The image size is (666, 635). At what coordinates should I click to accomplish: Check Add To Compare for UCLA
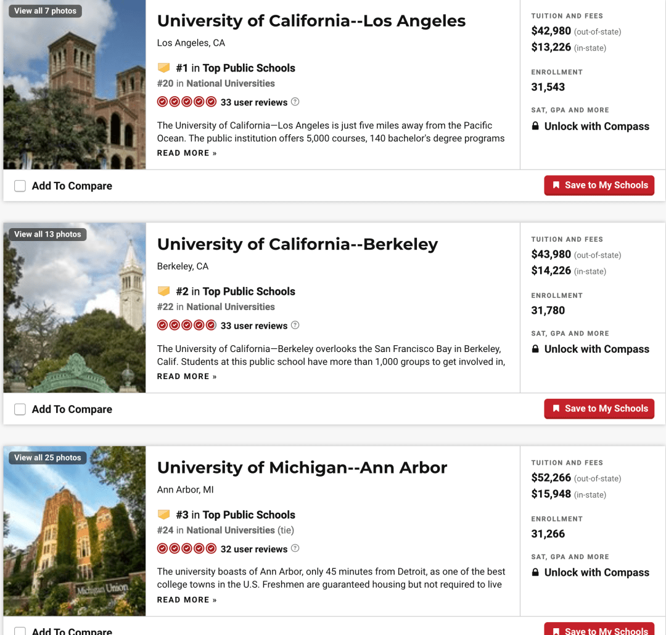coord(20,186)
